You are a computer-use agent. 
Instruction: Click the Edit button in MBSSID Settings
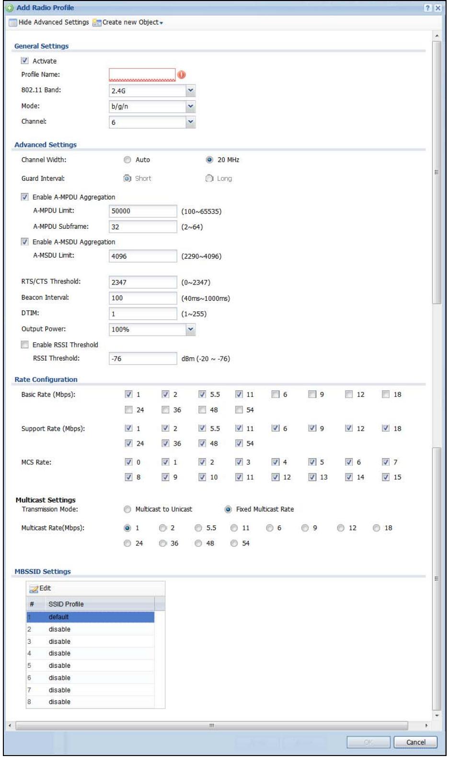coord(40,589)
